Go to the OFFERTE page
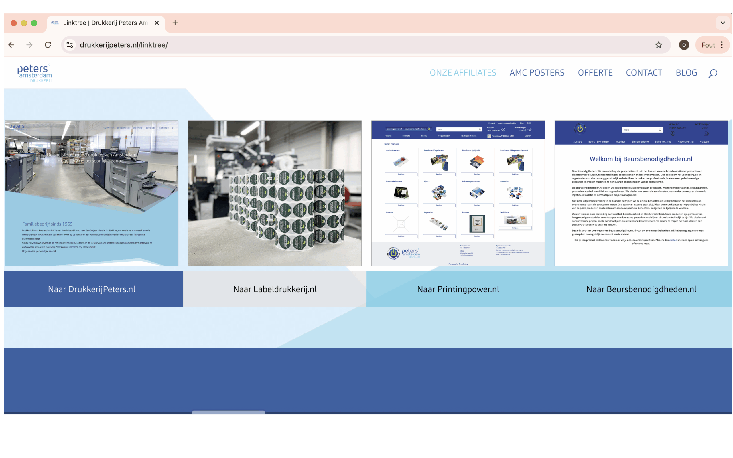This screenshot has width=733, height=458. point(595,73)
